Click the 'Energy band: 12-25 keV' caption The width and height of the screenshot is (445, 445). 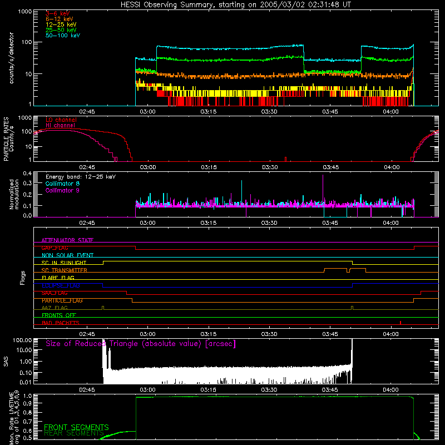(81, 176)
